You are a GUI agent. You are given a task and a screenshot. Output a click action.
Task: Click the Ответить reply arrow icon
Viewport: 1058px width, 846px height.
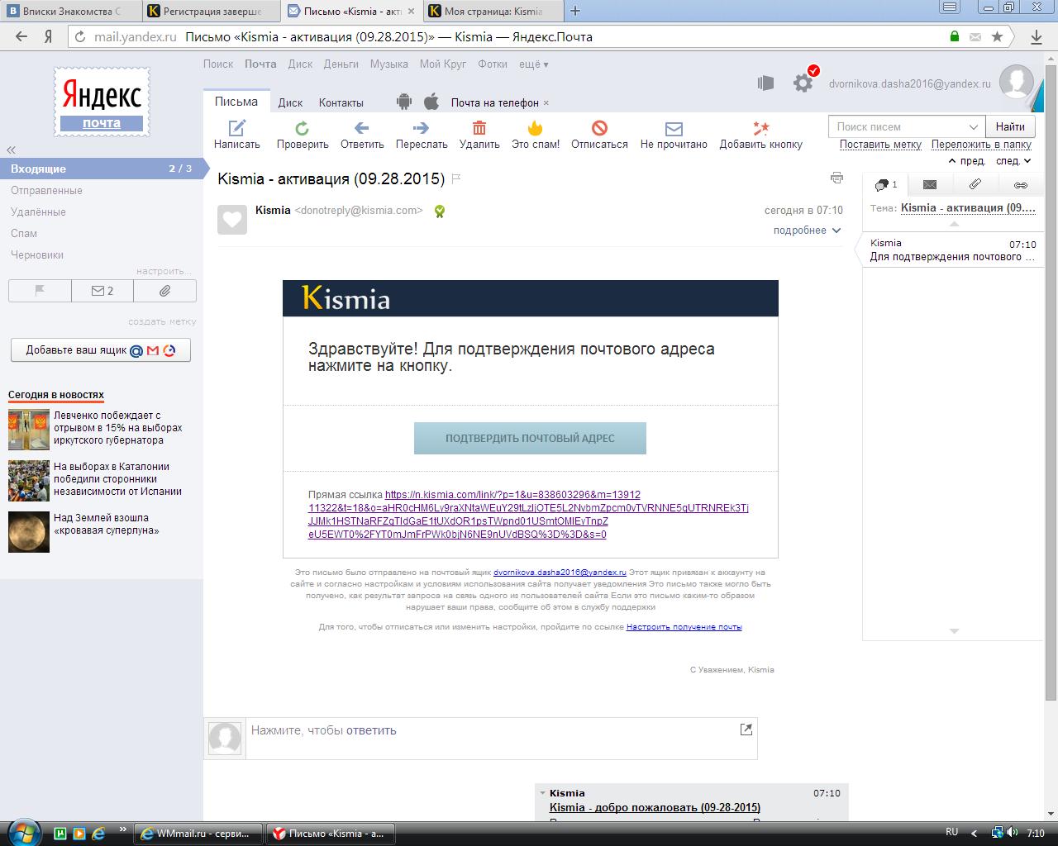coord(361,127)
